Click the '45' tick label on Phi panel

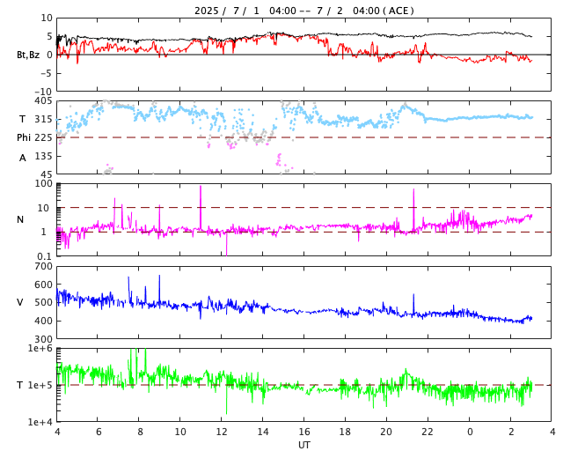click(x=47, y=174)
